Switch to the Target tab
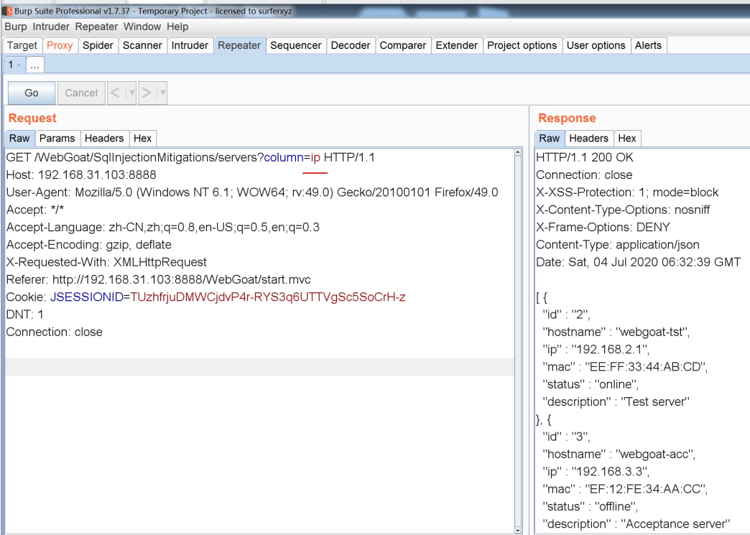Image resolution: width=750 pixels, height=535 pixels. (x=22, y=45)
